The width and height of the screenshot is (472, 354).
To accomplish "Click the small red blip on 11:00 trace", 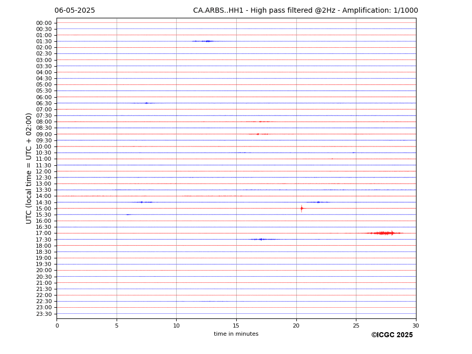I will click(332, 159).
